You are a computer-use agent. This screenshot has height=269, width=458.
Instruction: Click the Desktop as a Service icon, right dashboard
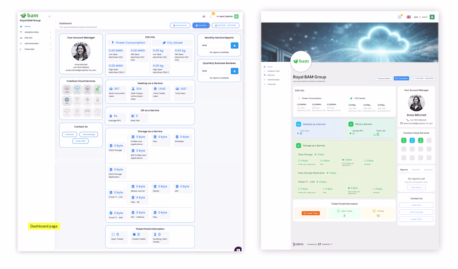[x=299, y=124]
